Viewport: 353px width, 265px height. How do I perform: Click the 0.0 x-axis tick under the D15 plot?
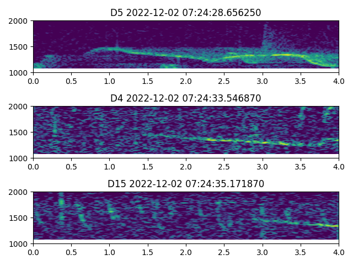click(33, 252)
